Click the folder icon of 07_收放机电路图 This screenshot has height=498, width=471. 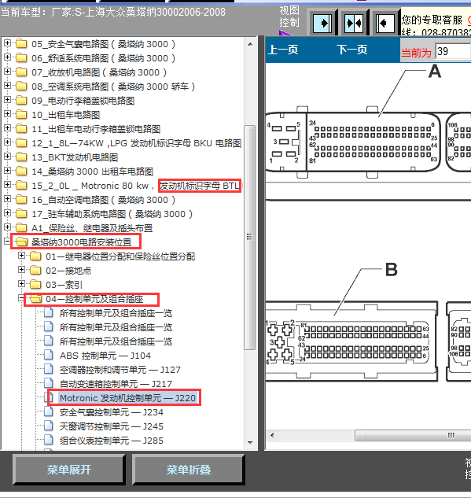tap(21, 72)
